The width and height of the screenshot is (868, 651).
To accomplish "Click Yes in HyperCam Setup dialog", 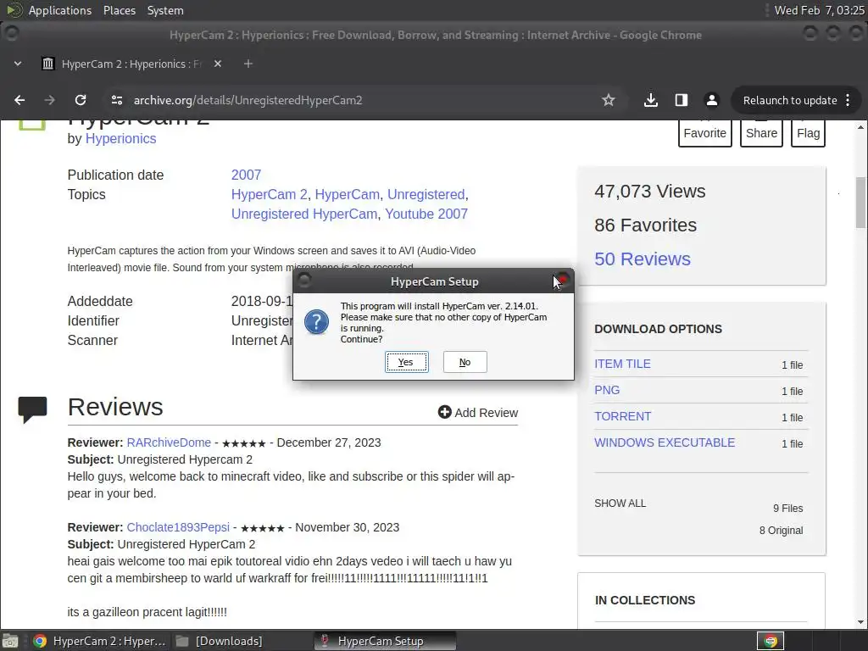I will pyautogui.click(x=406, y=362).
